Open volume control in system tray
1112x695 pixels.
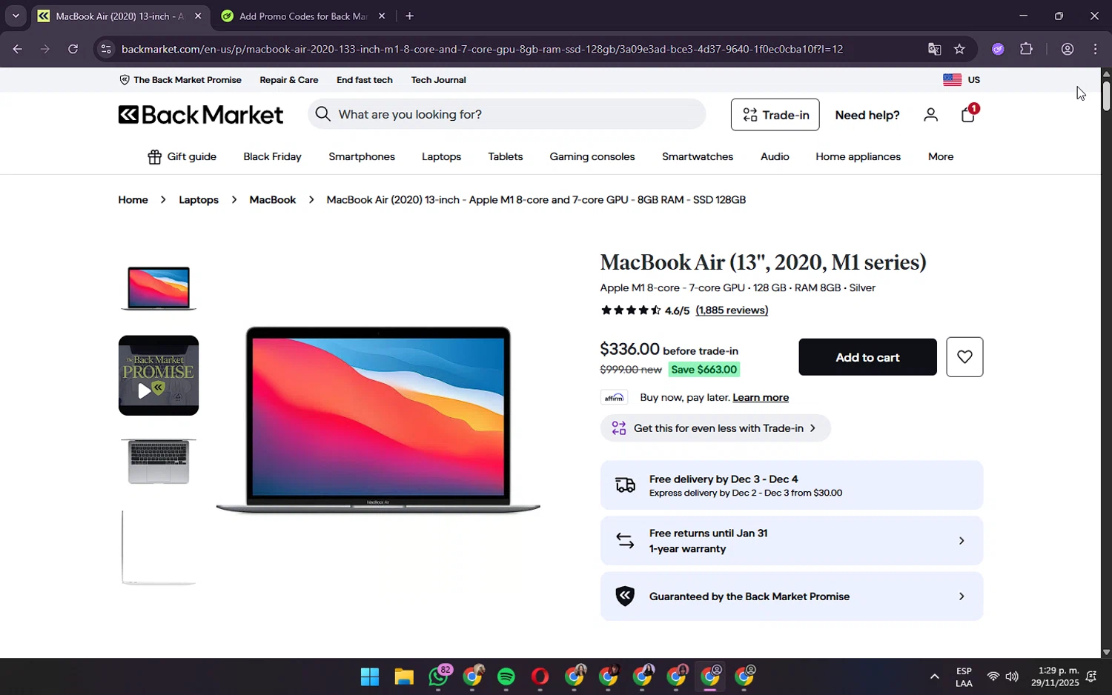pyautogui.click(x=1012, y=676)
